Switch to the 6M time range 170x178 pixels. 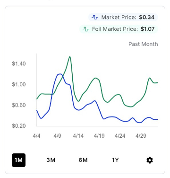[83, 160]
